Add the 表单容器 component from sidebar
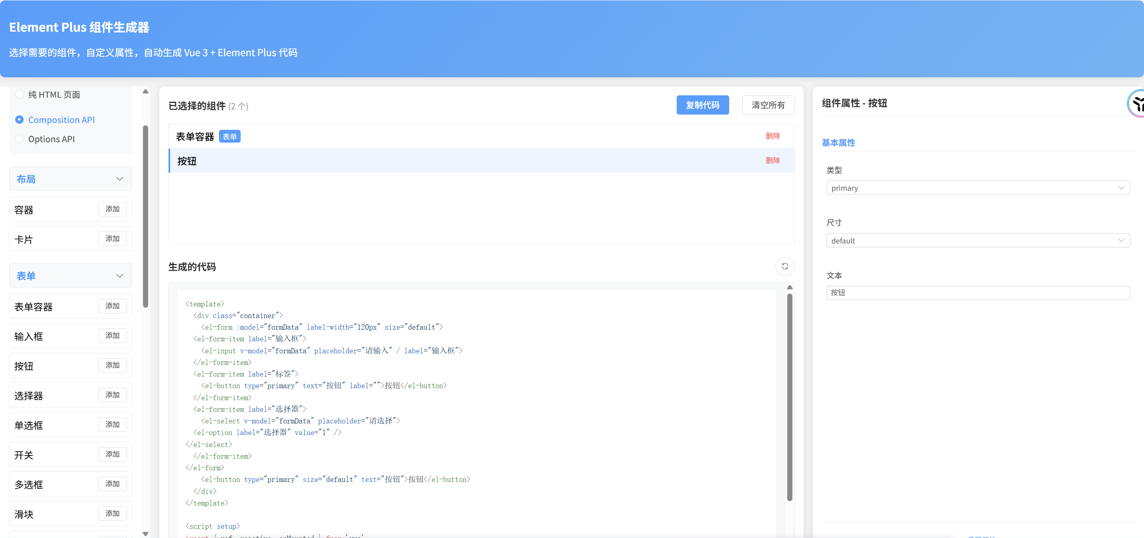The width and height of the screenshot is (1144, 538). coord(113,306)
